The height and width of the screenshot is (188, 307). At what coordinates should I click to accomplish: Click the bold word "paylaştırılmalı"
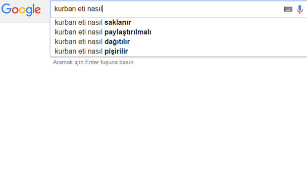coord(128,32)
